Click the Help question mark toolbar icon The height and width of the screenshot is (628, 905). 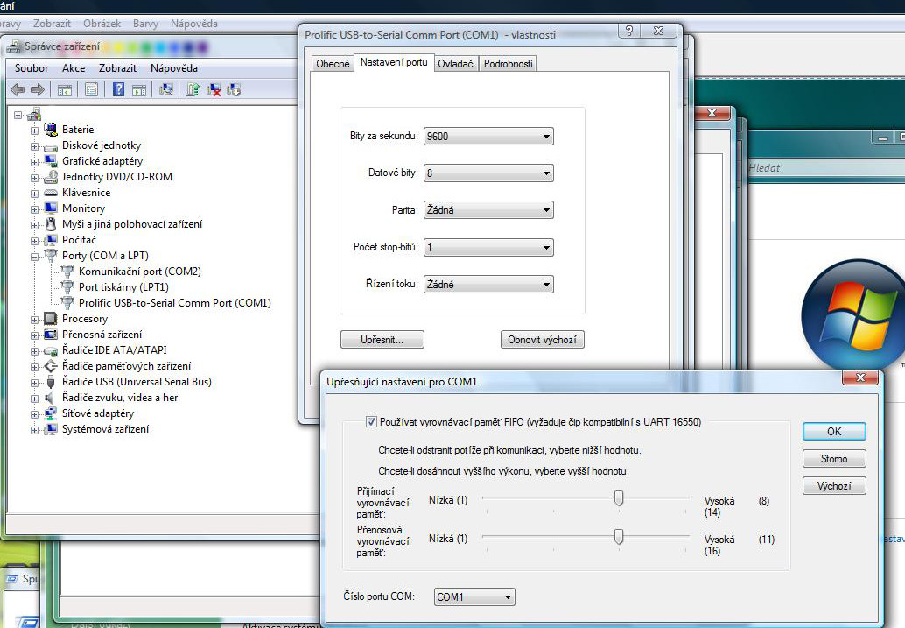point(118,89)
